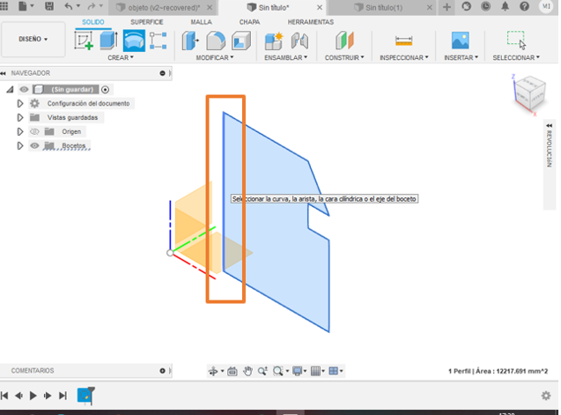This screenshot has height=415, width=561.
Task: Play the design timeline
Action: coord(33,396)
